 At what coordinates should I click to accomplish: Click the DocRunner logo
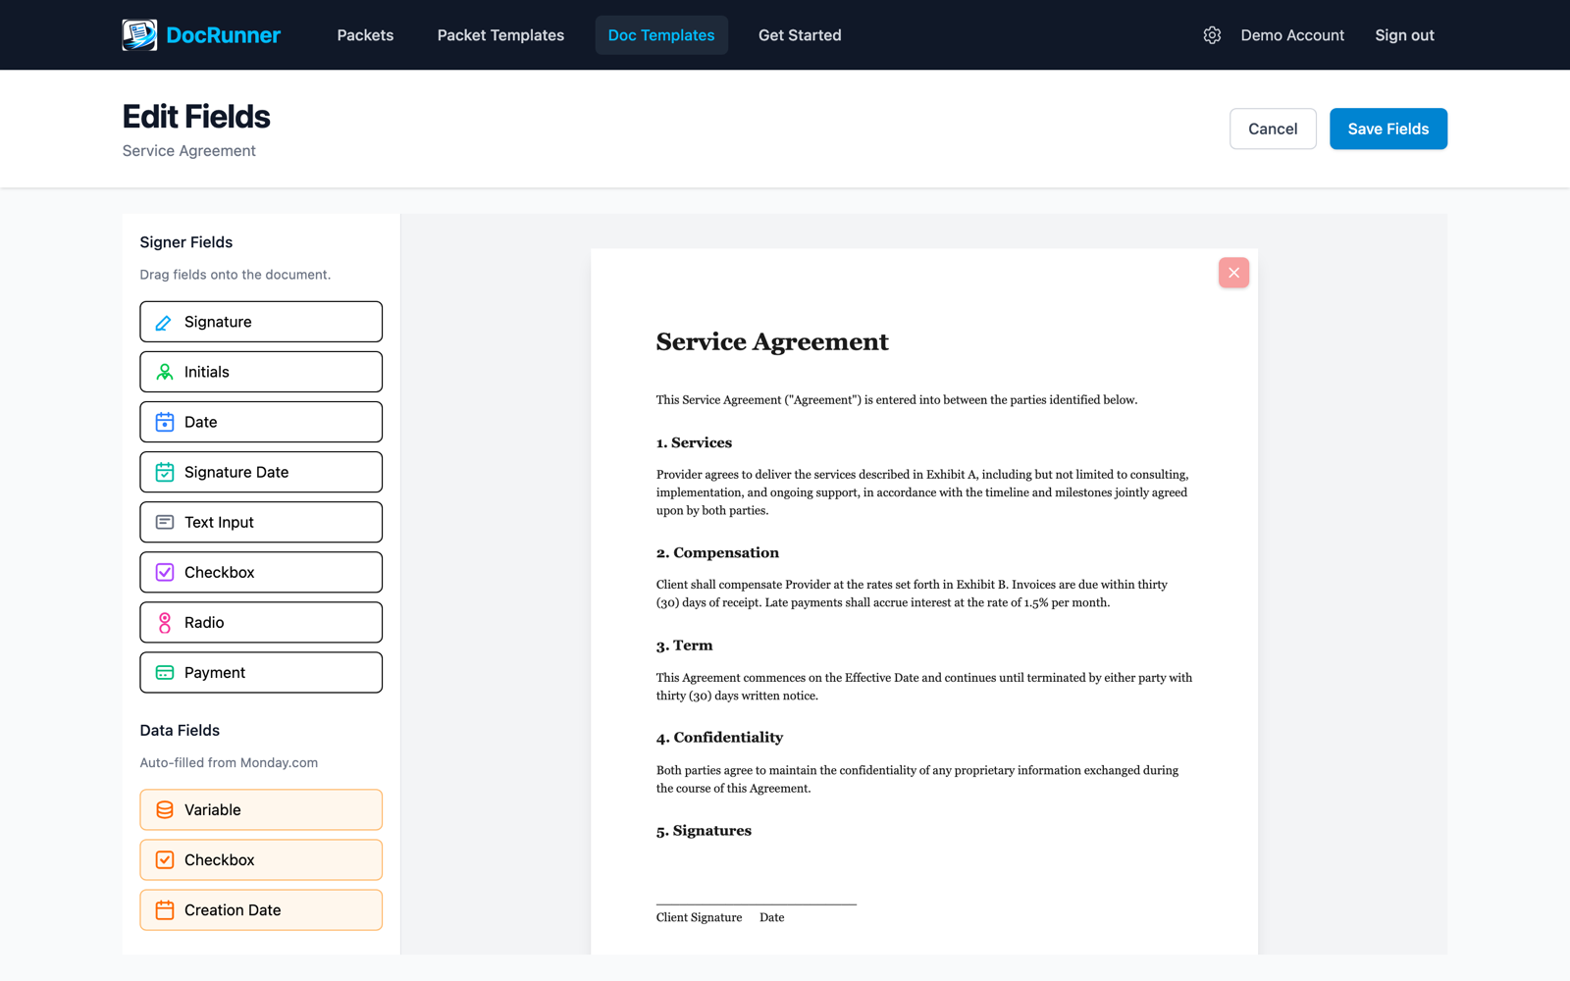(x=201, y=35)
